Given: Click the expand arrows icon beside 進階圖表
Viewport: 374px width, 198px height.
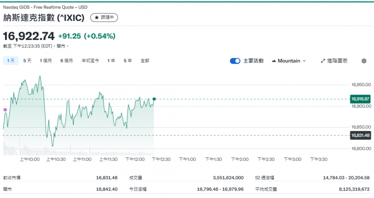Looking at the screenshot, I should coord(323,61).
